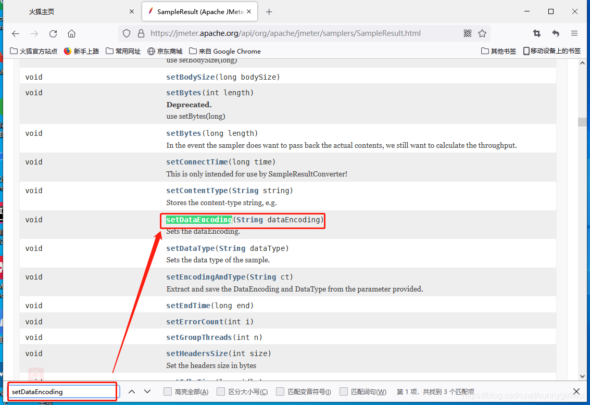This screenshot has height=405, width=590.
Task: Open the page QR code icon
Action: [467, 33]
